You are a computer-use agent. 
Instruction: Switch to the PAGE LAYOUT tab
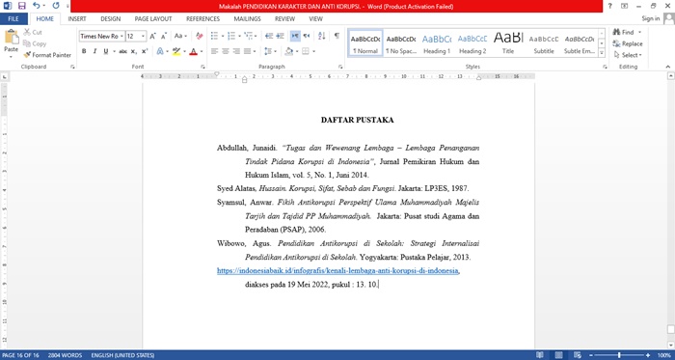[x=153, y=19]
